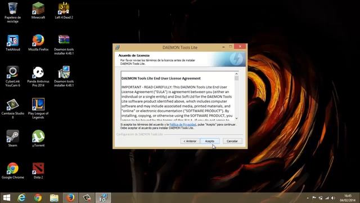This screenshot has width=360, height=203.
Task: Click the DAEMON Tools title bar icon
Action: click(118, 47)
